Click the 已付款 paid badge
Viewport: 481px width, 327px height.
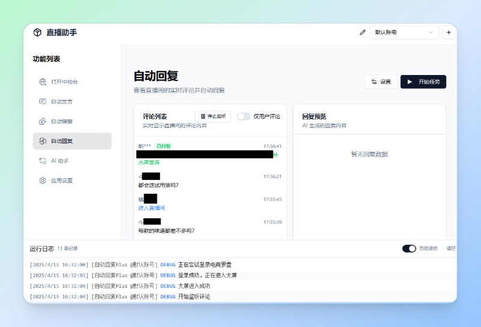[164, 146]
